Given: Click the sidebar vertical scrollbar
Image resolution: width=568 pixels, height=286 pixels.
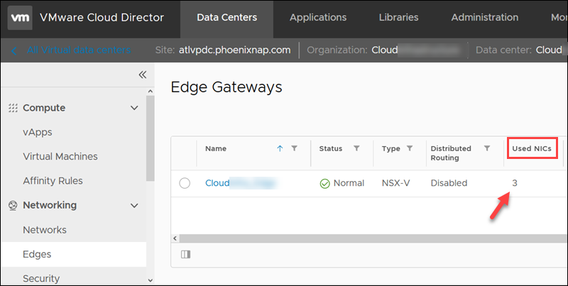Looking at the screenshot, I should tap(150, 138).
